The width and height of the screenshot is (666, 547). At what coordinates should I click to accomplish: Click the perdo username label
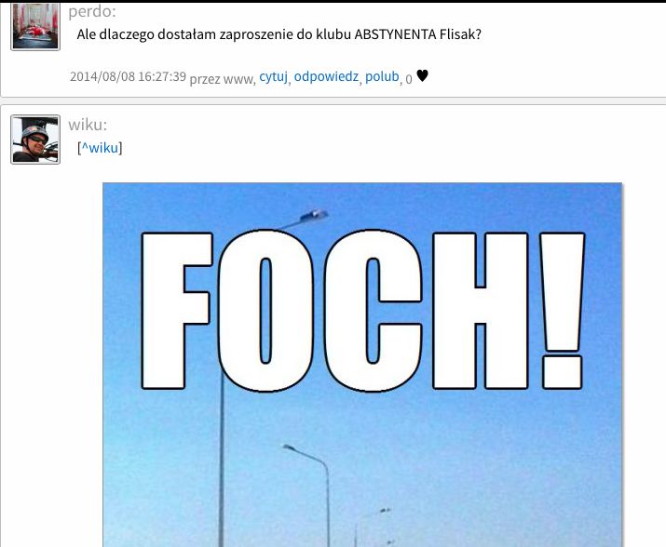tap(91, 11)
